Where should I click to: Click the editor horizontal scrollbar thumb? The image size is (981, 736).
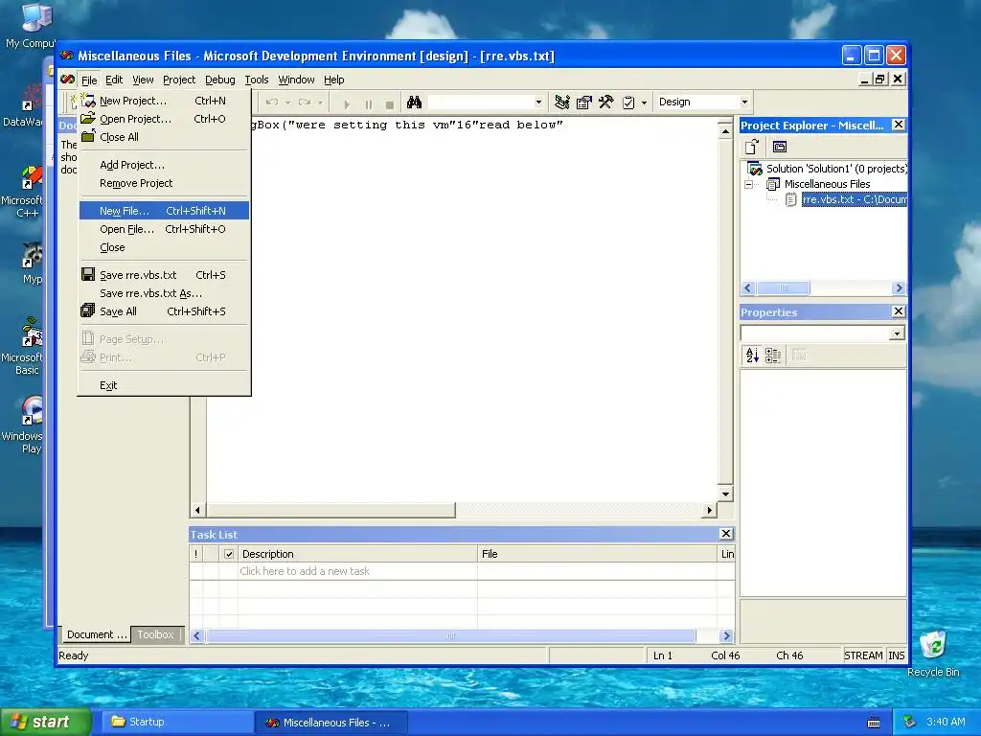coord(331,510)
